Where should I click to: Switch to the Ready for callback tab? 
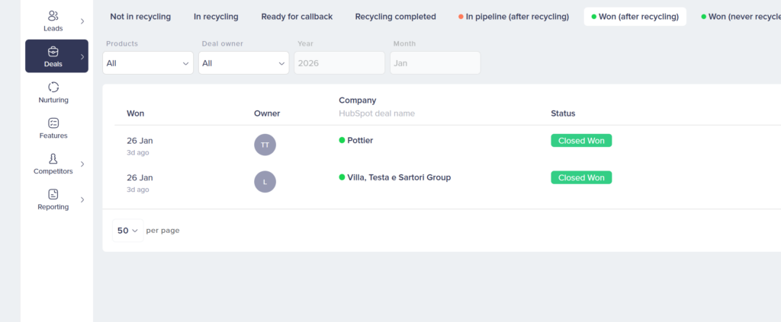pyautogui.click(x=297, y=17)
